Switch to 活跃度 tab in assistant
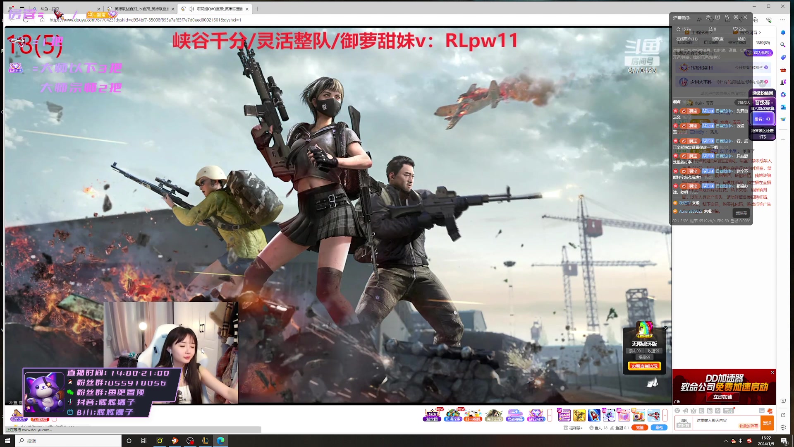Screen dimensions: 794x447 point(717,39)
